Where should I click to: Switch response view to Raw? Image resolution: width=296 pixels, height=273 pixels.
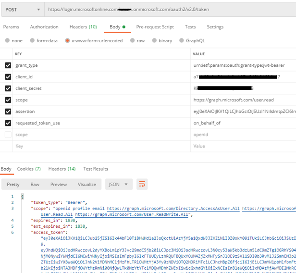pos(35,185)
